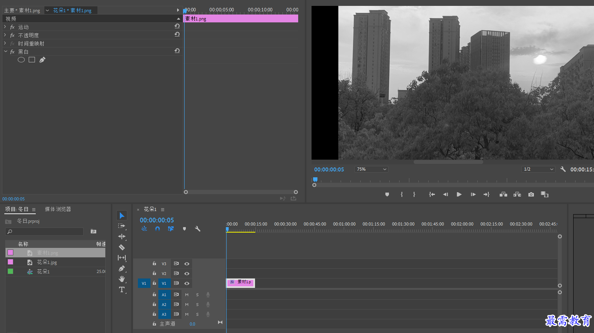
Task: Click the Extract button
Action: coord(517,195)
